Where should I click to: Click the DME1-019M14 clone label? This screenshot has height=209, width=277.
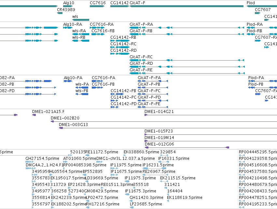(159, 138)
